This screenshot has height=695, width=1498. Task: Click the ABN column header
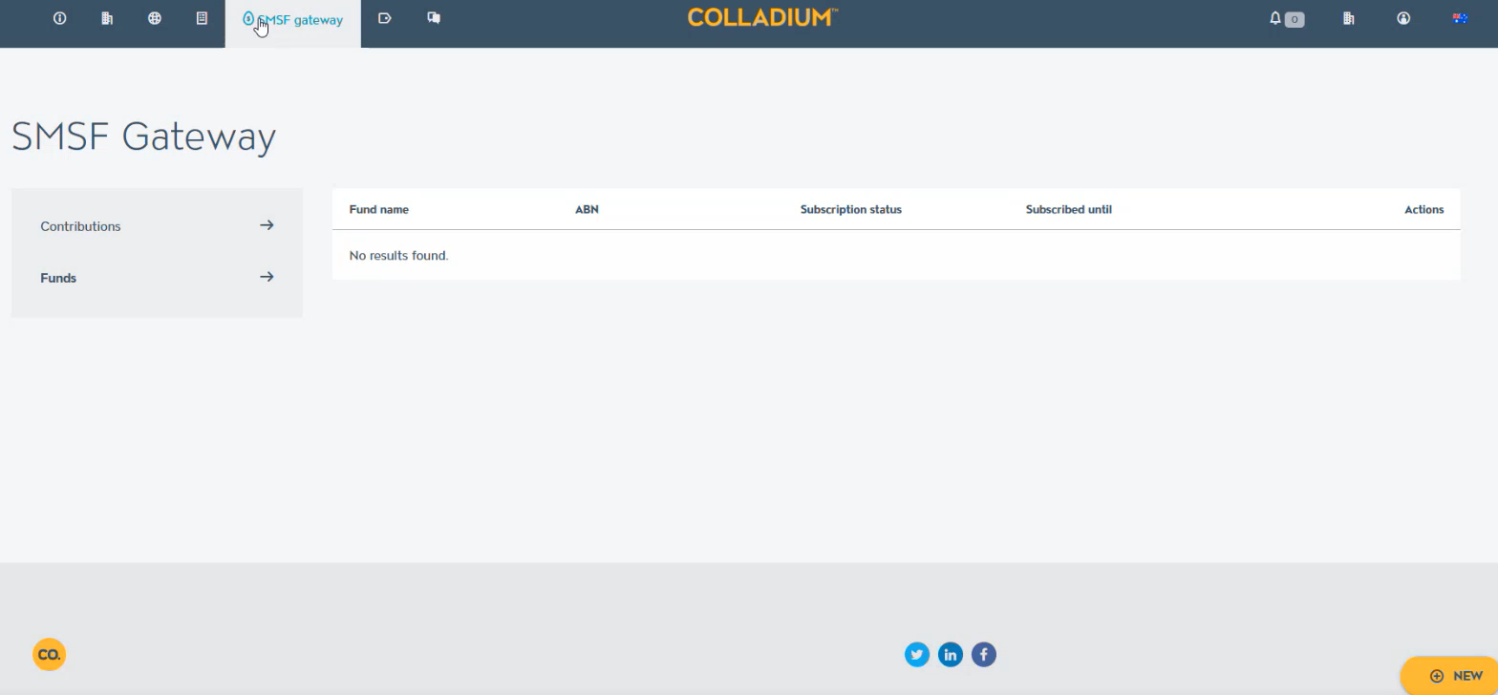click(x=587, y=210)
